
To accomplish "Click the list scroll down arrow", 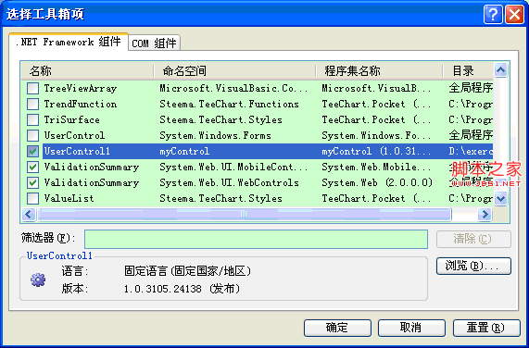I will pyautogui.click(x=500, y=198).
